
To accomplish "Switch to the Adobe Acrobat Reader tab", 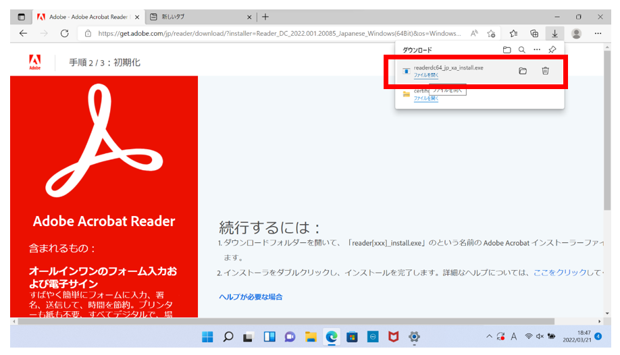I will (87, 17).
